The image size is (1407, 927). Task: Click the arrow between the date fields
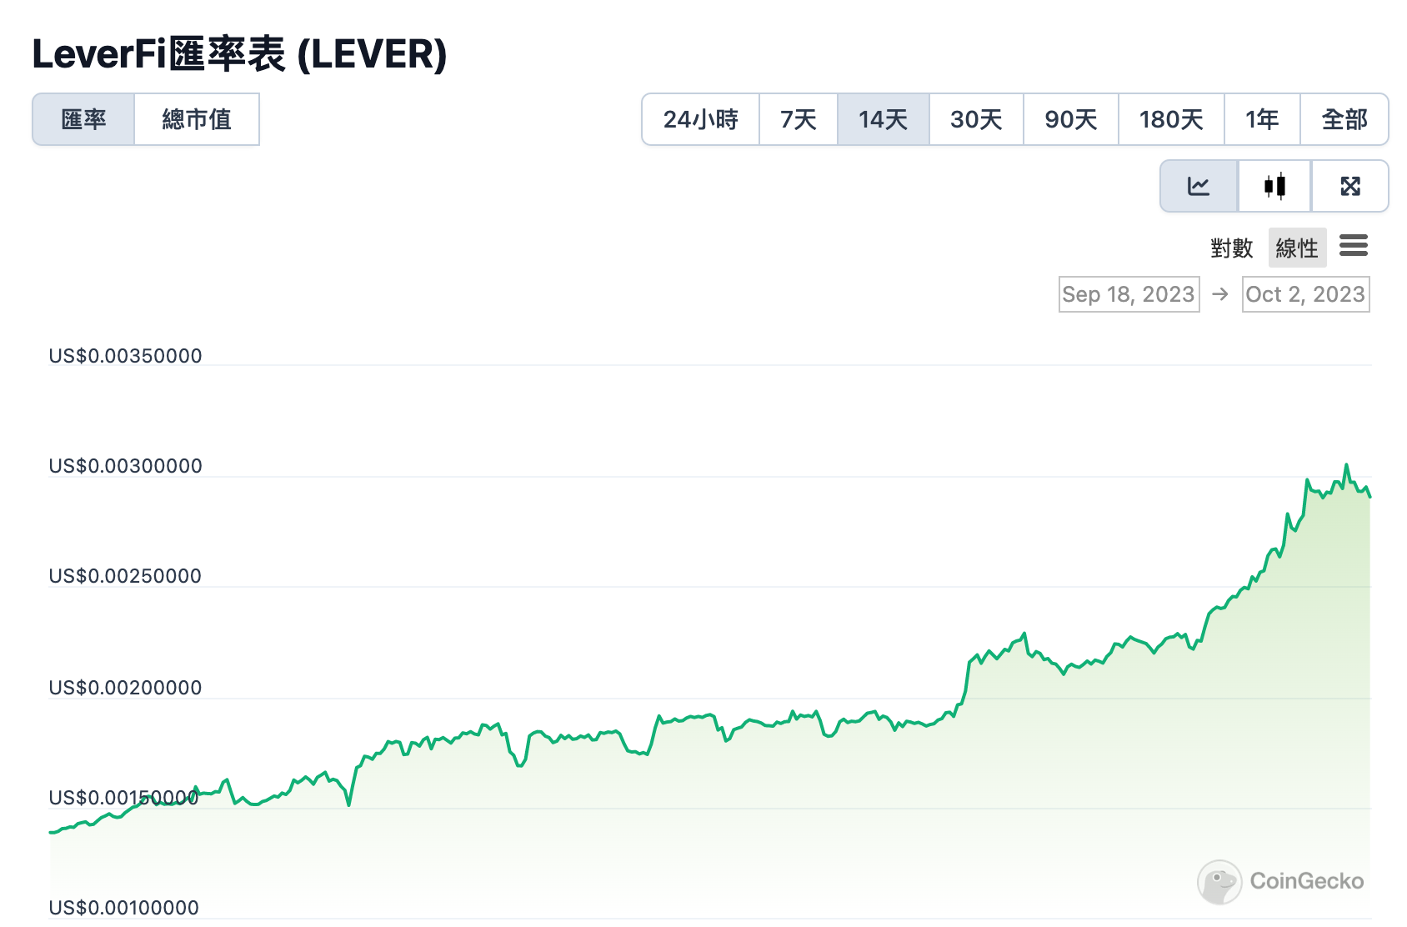1219,293
